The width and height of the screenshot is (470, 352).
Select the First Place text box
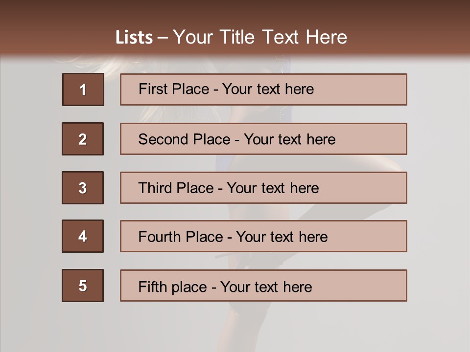point(263,89)
